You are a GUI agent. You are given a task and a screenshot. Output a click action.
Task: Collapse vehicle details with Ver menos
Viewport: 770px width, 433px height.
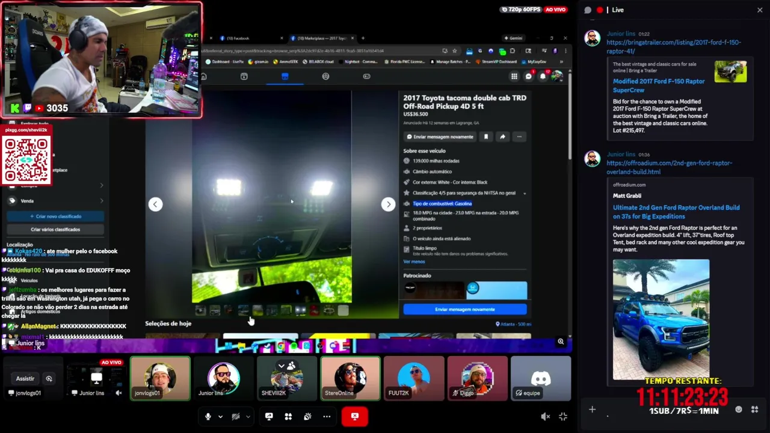click(414, 262)
